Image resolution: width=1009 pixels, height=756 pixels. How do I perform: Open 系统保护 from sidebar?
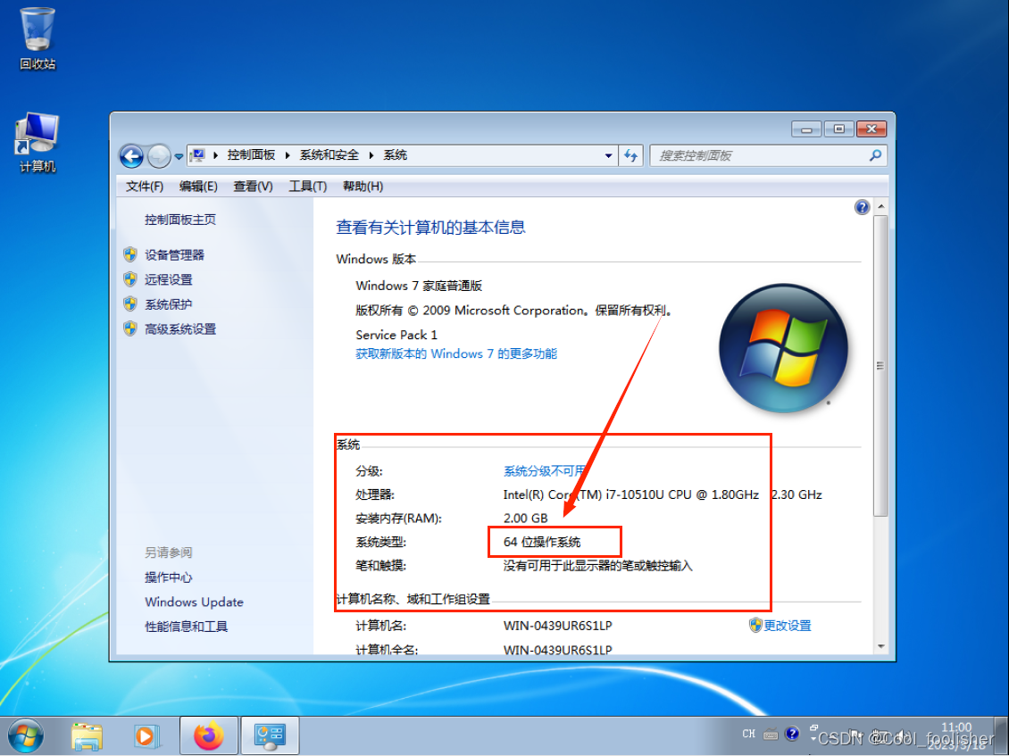168,304
